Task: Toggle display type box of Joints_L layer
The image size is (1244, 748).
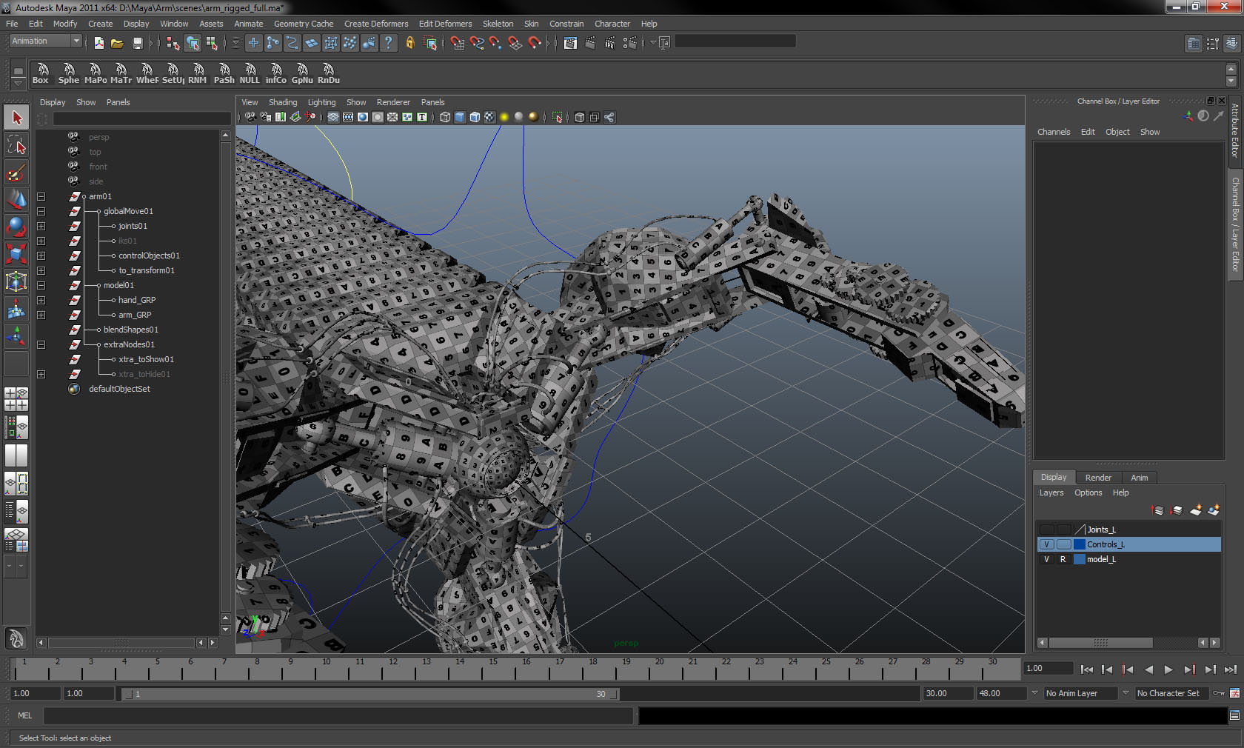Action: coord(1063,530)
